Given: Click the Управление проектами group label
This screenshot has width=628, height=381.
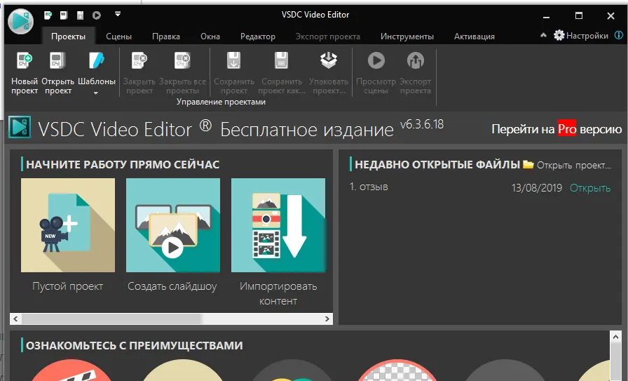Looking at the screenshot, I should 221,102.
